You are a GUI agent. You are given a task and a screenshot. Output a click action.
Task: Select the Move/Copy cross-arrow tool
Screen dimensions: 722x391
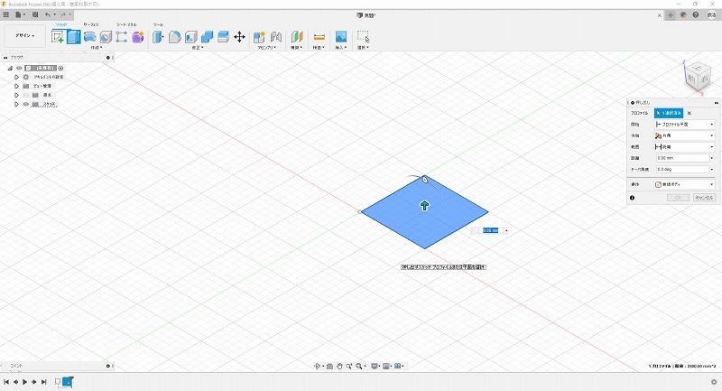[239, 37]
